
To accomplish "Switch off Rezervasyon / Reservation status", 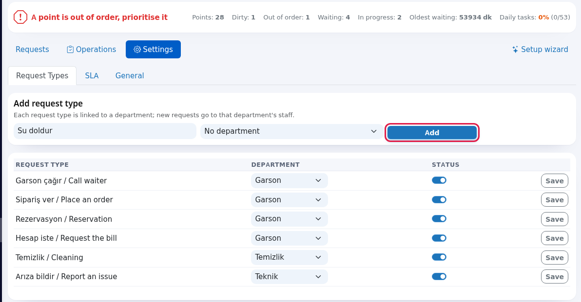I will coord(439,219).
